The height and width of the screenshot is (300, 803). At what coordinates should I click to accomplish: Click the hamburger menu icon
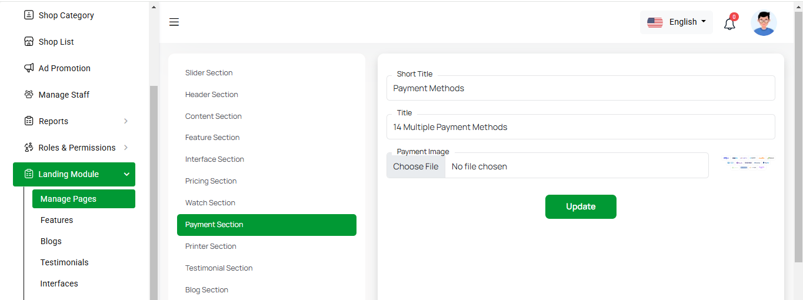(x=174, y=22)
